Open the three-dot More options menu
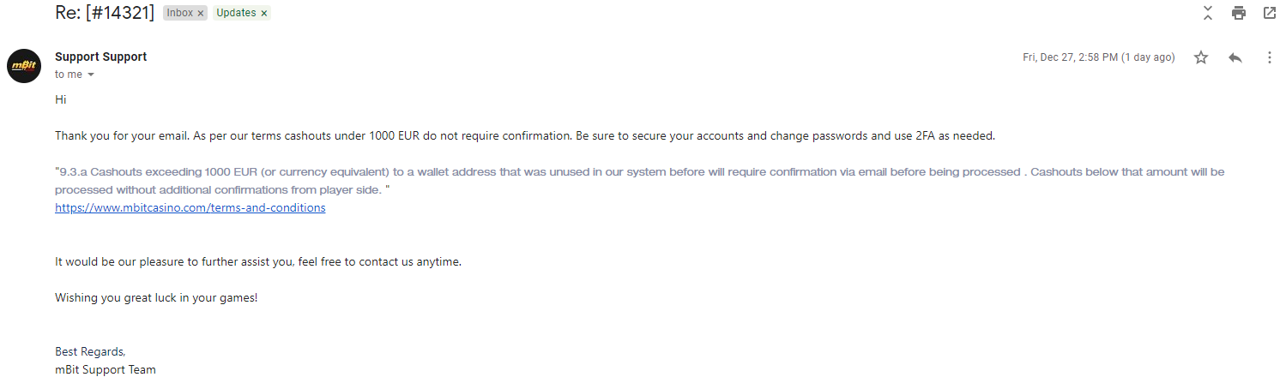Image resolution: width=1286 pixels, height=383 pixels. (x=1270, y=57)
